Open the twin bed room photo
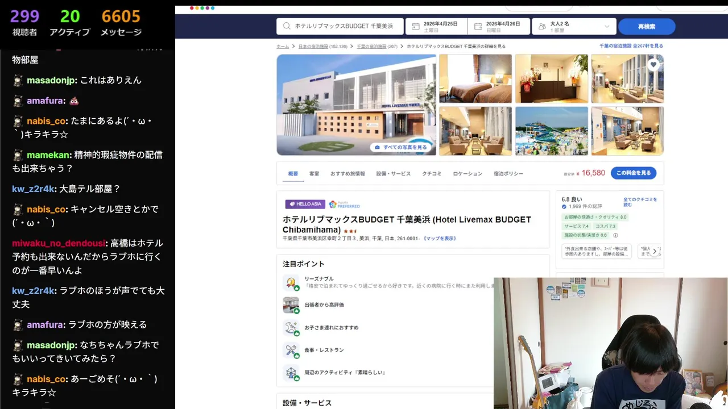This screenshot has height=409, width=728. (x=475, y=78)
